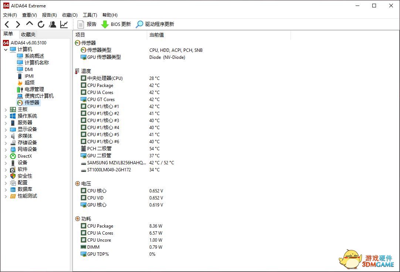Expand the 显示设备 tree node
This screenshot has width=400, height=272.
[6, 130]
